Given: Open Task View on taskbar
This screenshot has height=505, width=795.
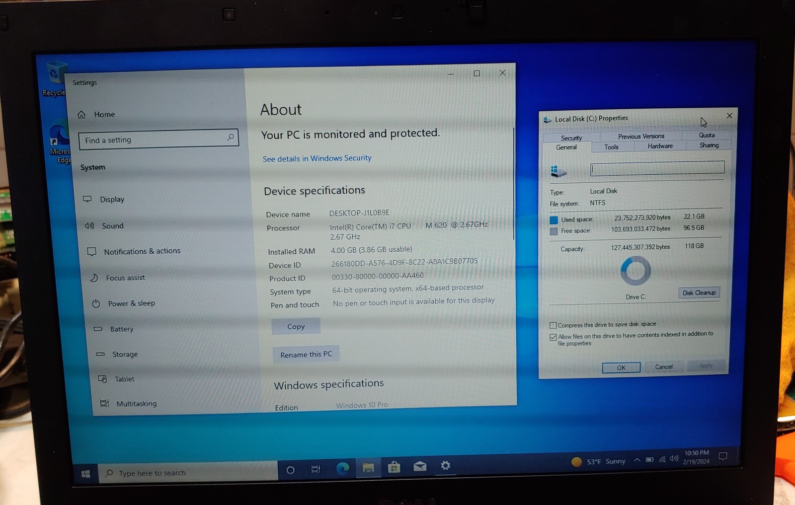Looking at the screenshot, I should 316,469.
